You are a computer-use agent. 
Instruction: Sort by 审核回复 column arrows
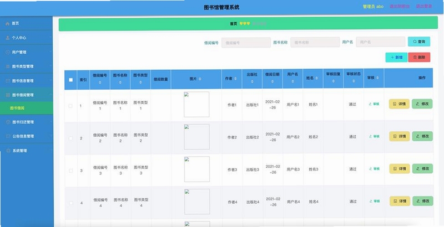pyautogui.click(x=334, y=81)
